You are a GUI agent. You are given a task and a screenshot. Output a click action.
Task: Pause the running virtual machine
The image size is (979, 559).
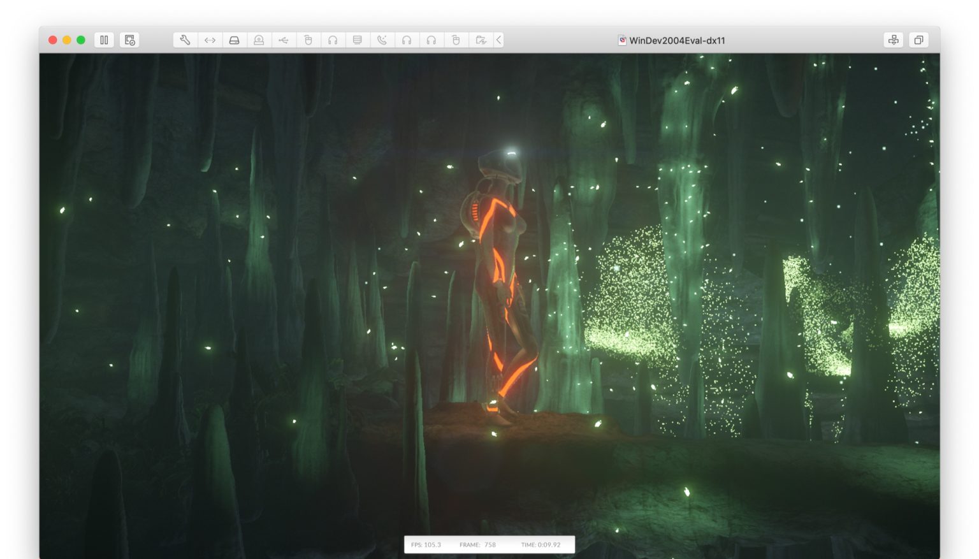point(104,40)
